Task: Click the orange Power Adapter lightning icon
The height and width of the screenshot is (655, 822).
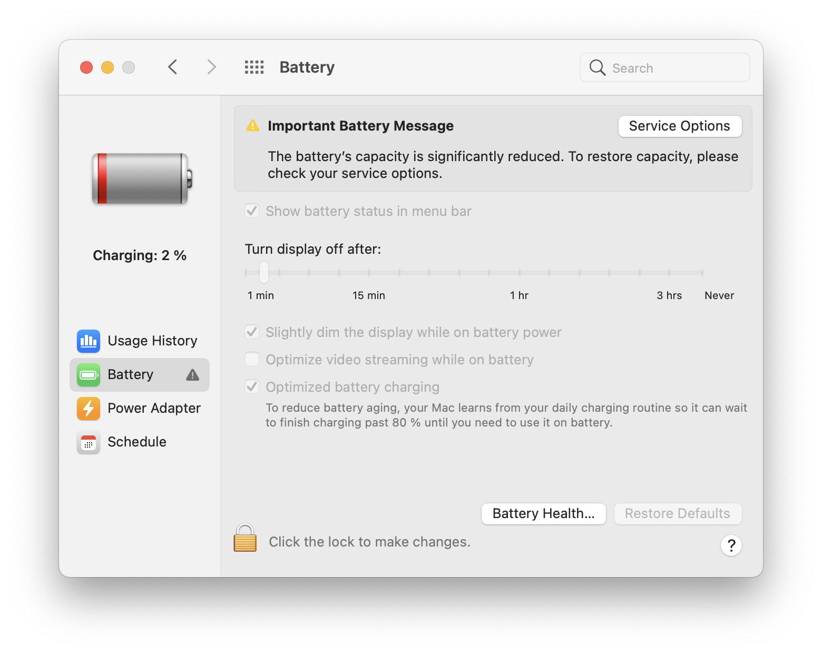Action: coord(89,409)
